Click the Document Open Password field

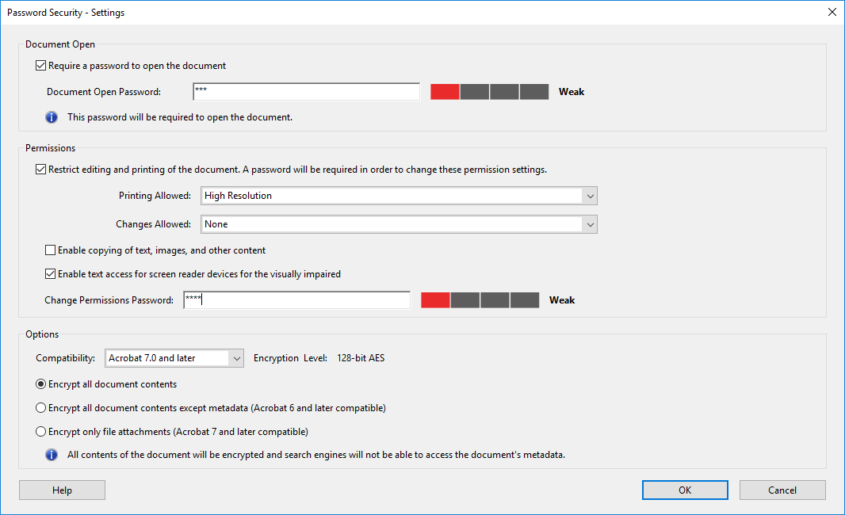[306, 92]
